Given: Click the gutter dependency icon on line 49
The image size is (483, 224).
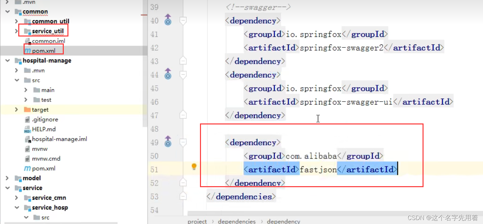Looking at the screenshot, I should coord(168,141).
